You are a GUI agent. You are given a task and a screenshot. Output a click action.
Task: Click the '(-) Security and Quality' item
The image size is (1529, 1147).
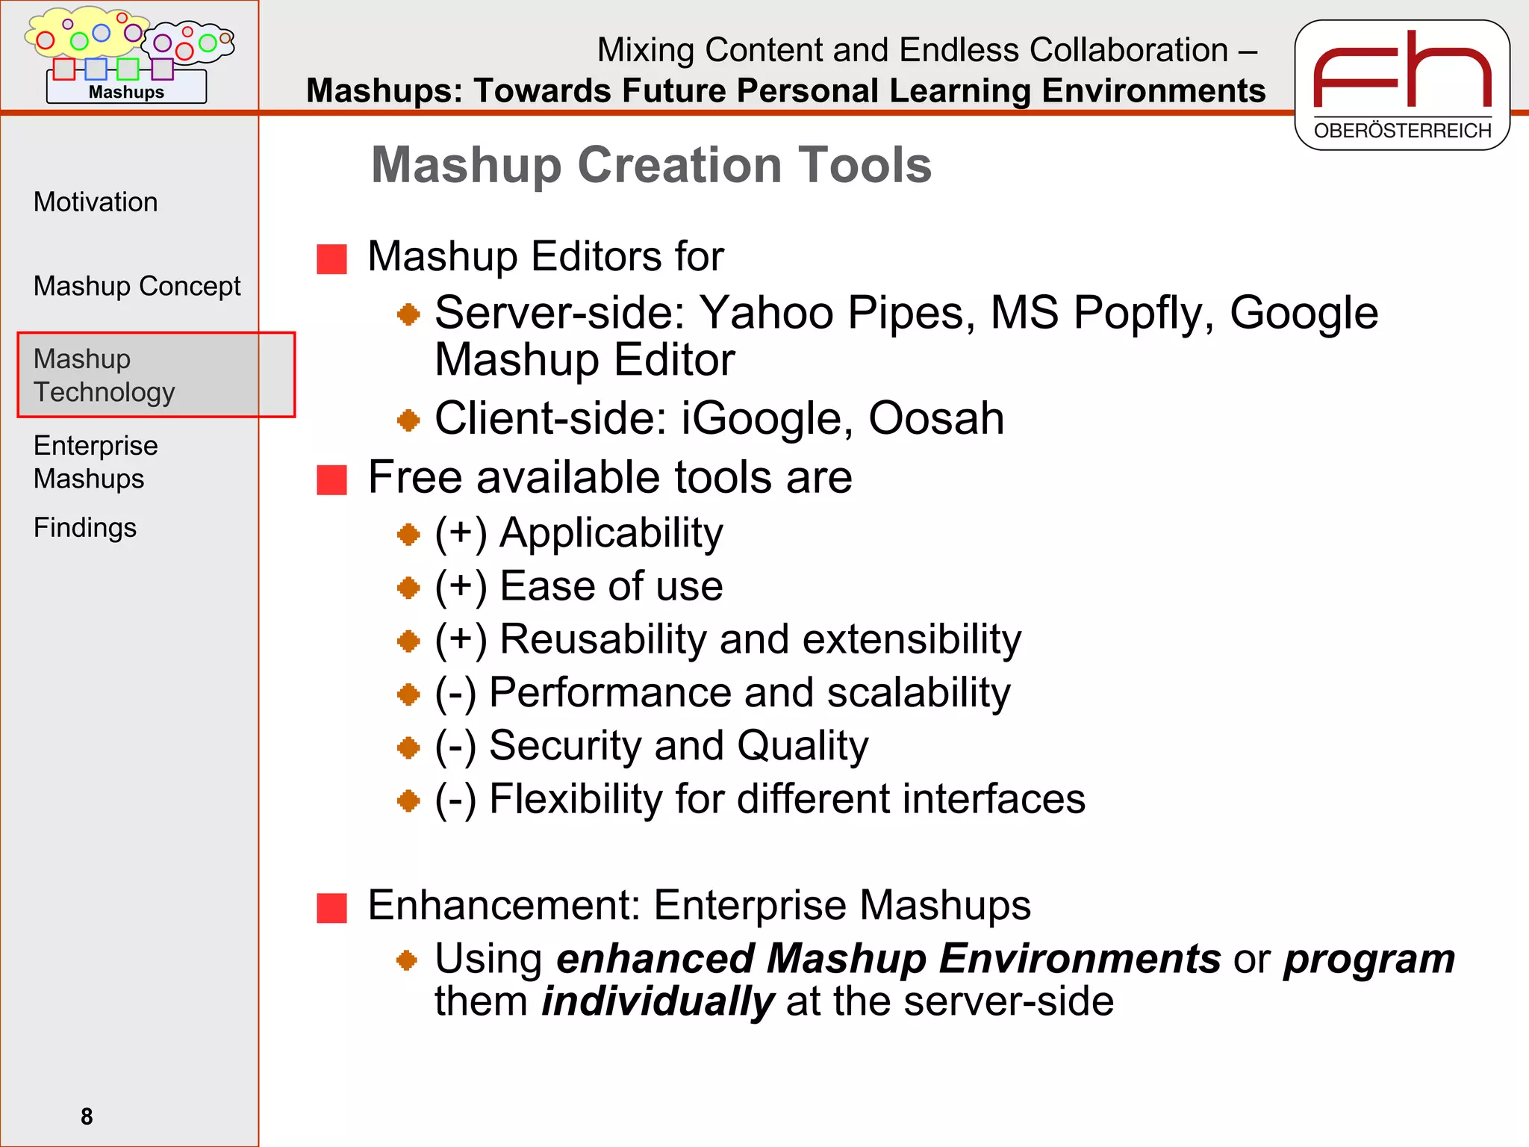(x=652, y=745)
